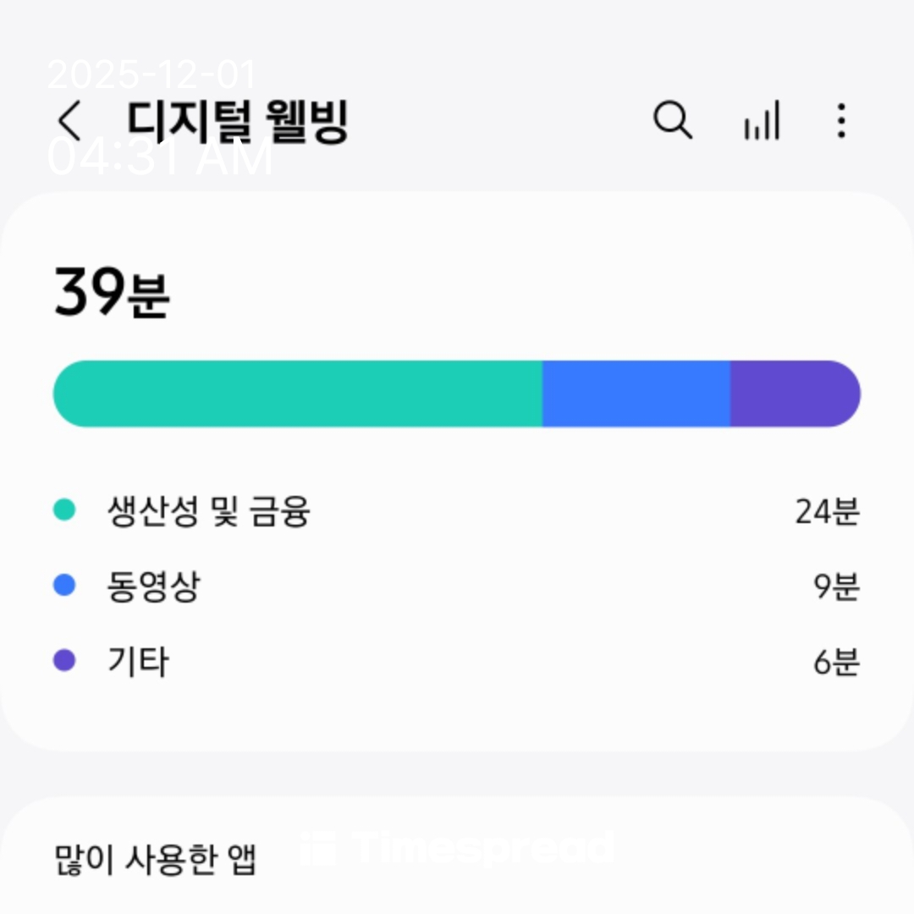Screen dimensions: 914x914
Task: Tap the 9분 usage value
Action: pyautogui.click(x=836, y=586)
